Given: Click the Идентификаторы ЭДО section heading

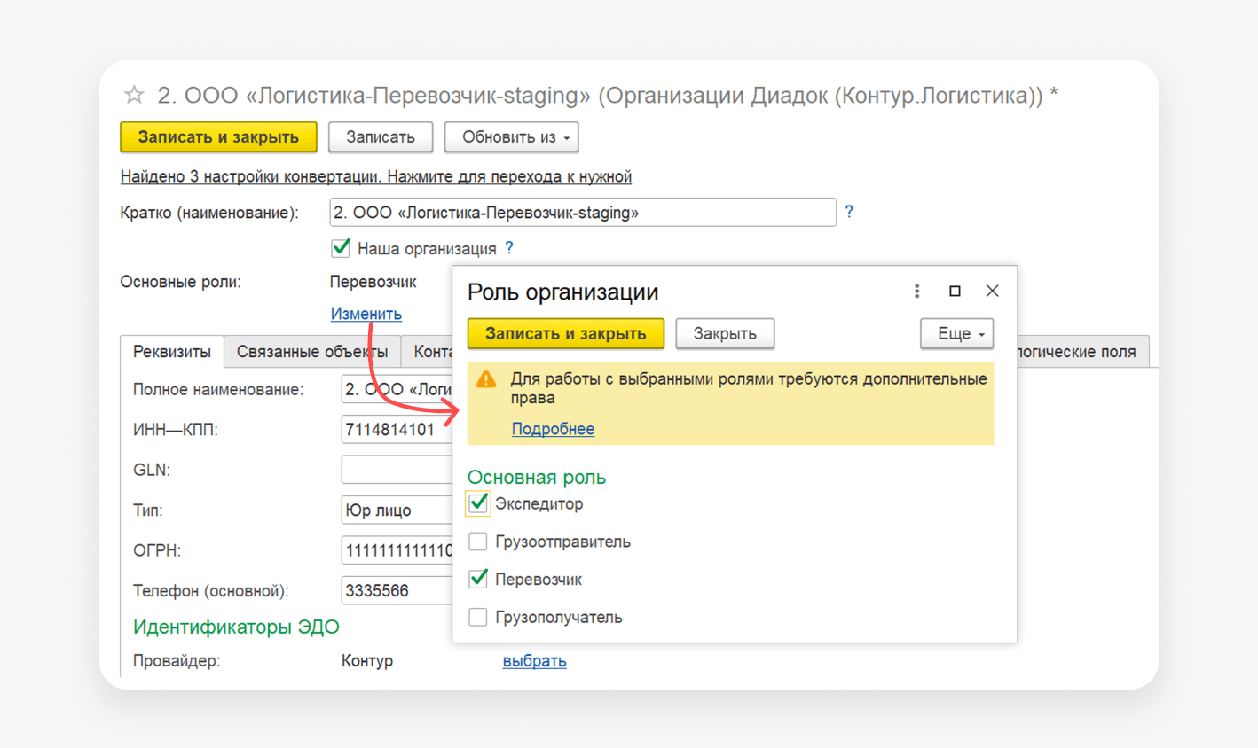Looking at the screenshot, I should (x=236, y=627).
